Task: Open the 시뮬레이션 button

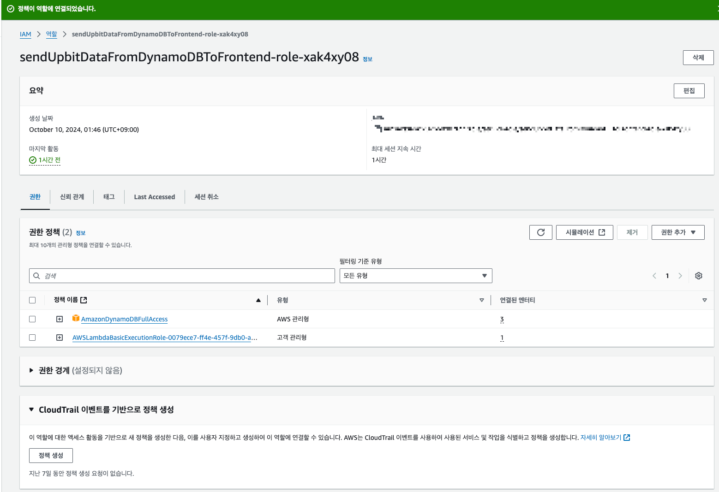Action: pyautogui.click(x=585, y=232)
